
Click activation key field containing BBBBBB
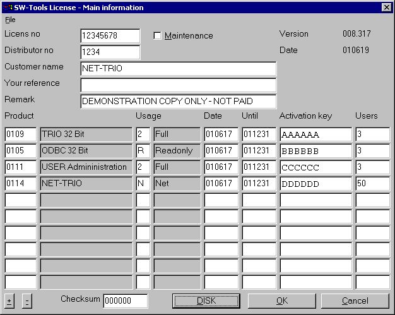point(315,151)
